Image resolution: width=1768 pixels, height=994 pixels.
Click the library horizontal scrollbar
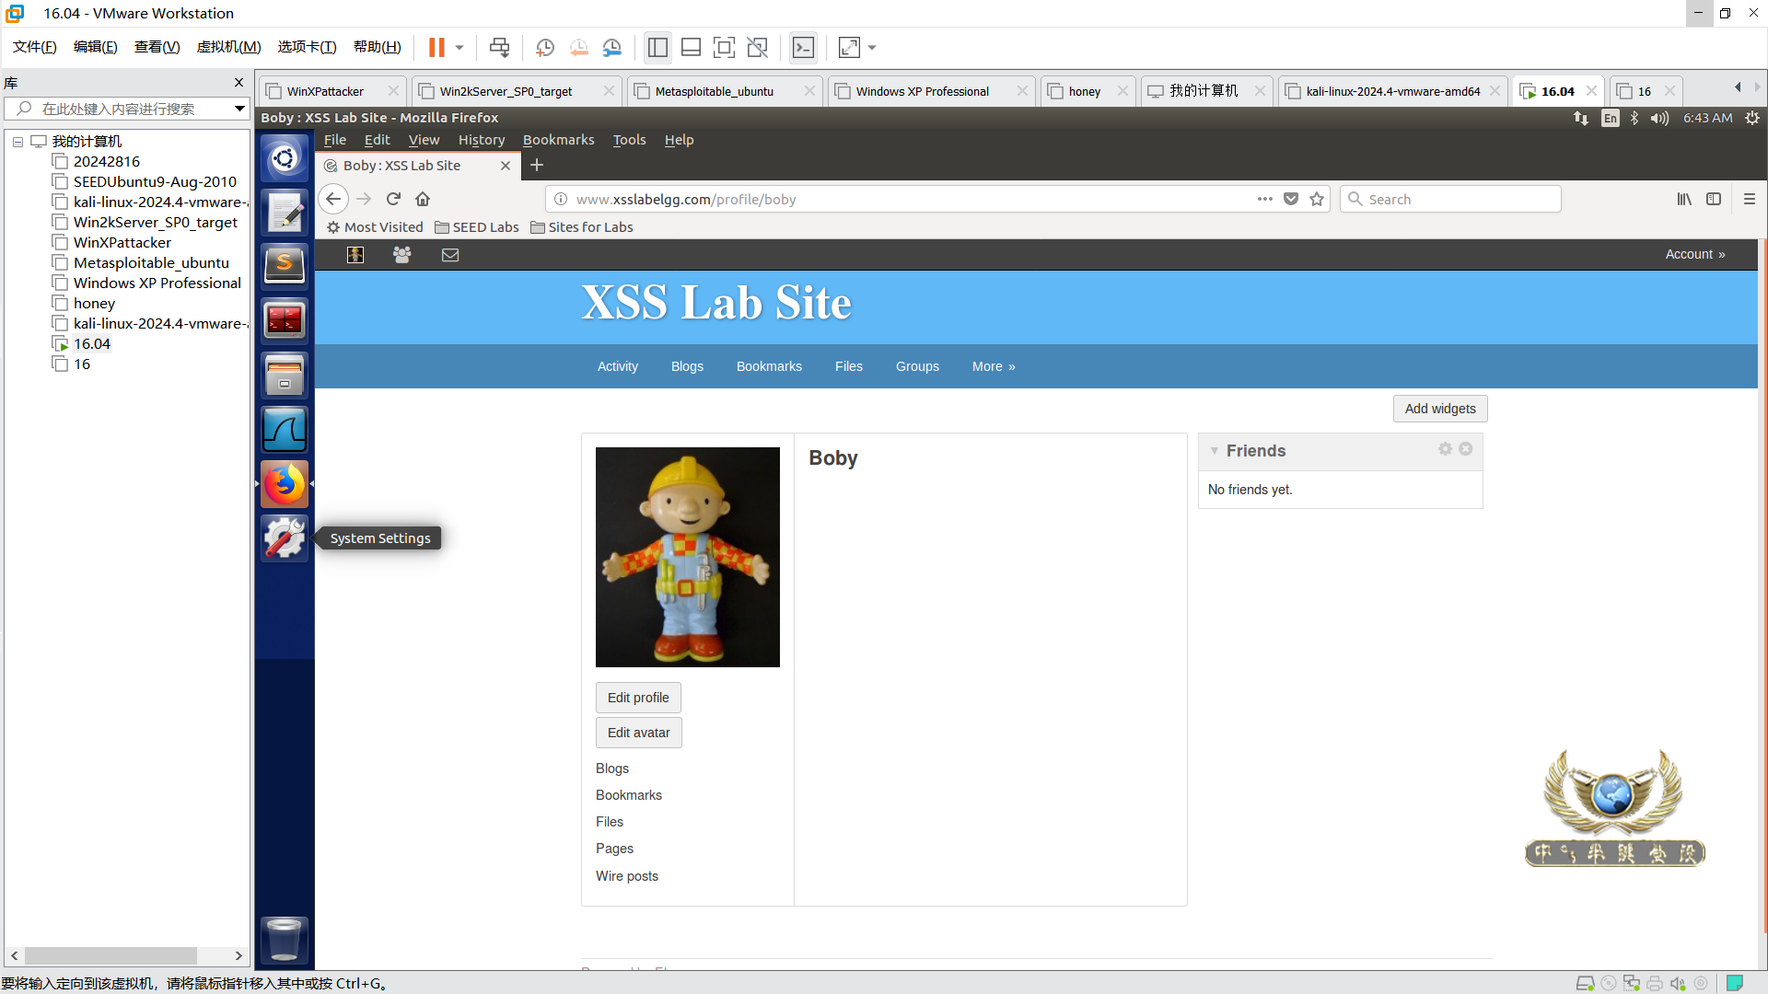tap(110, 955)
